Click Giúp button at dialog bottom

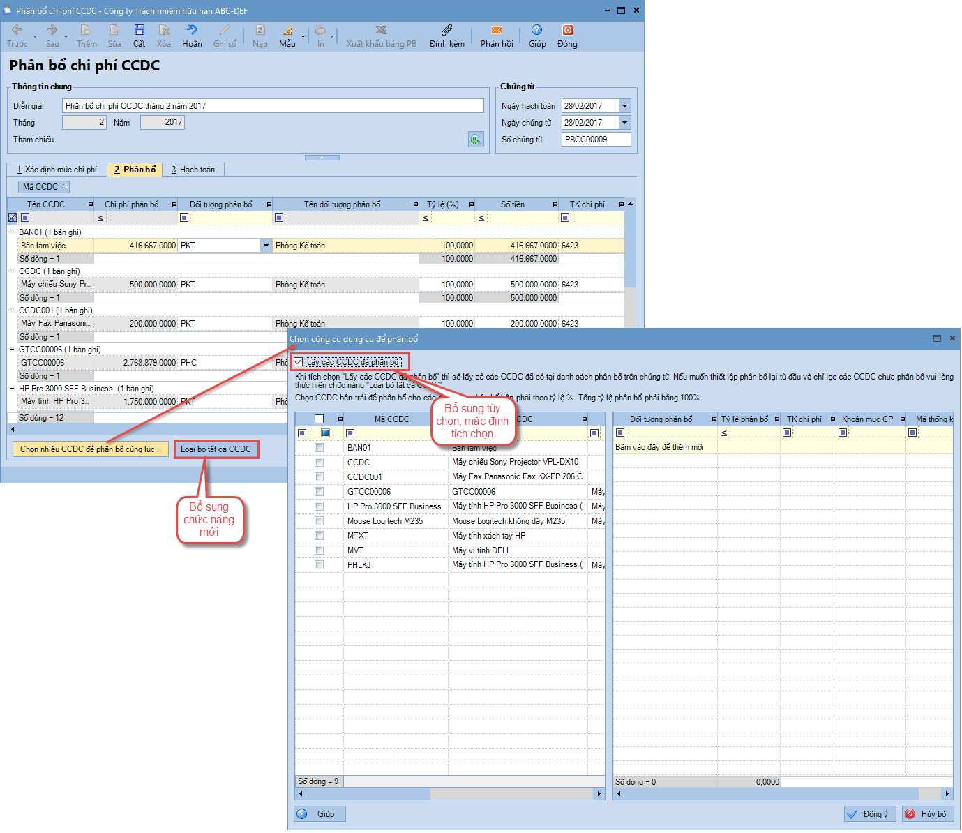pos(320,814)
